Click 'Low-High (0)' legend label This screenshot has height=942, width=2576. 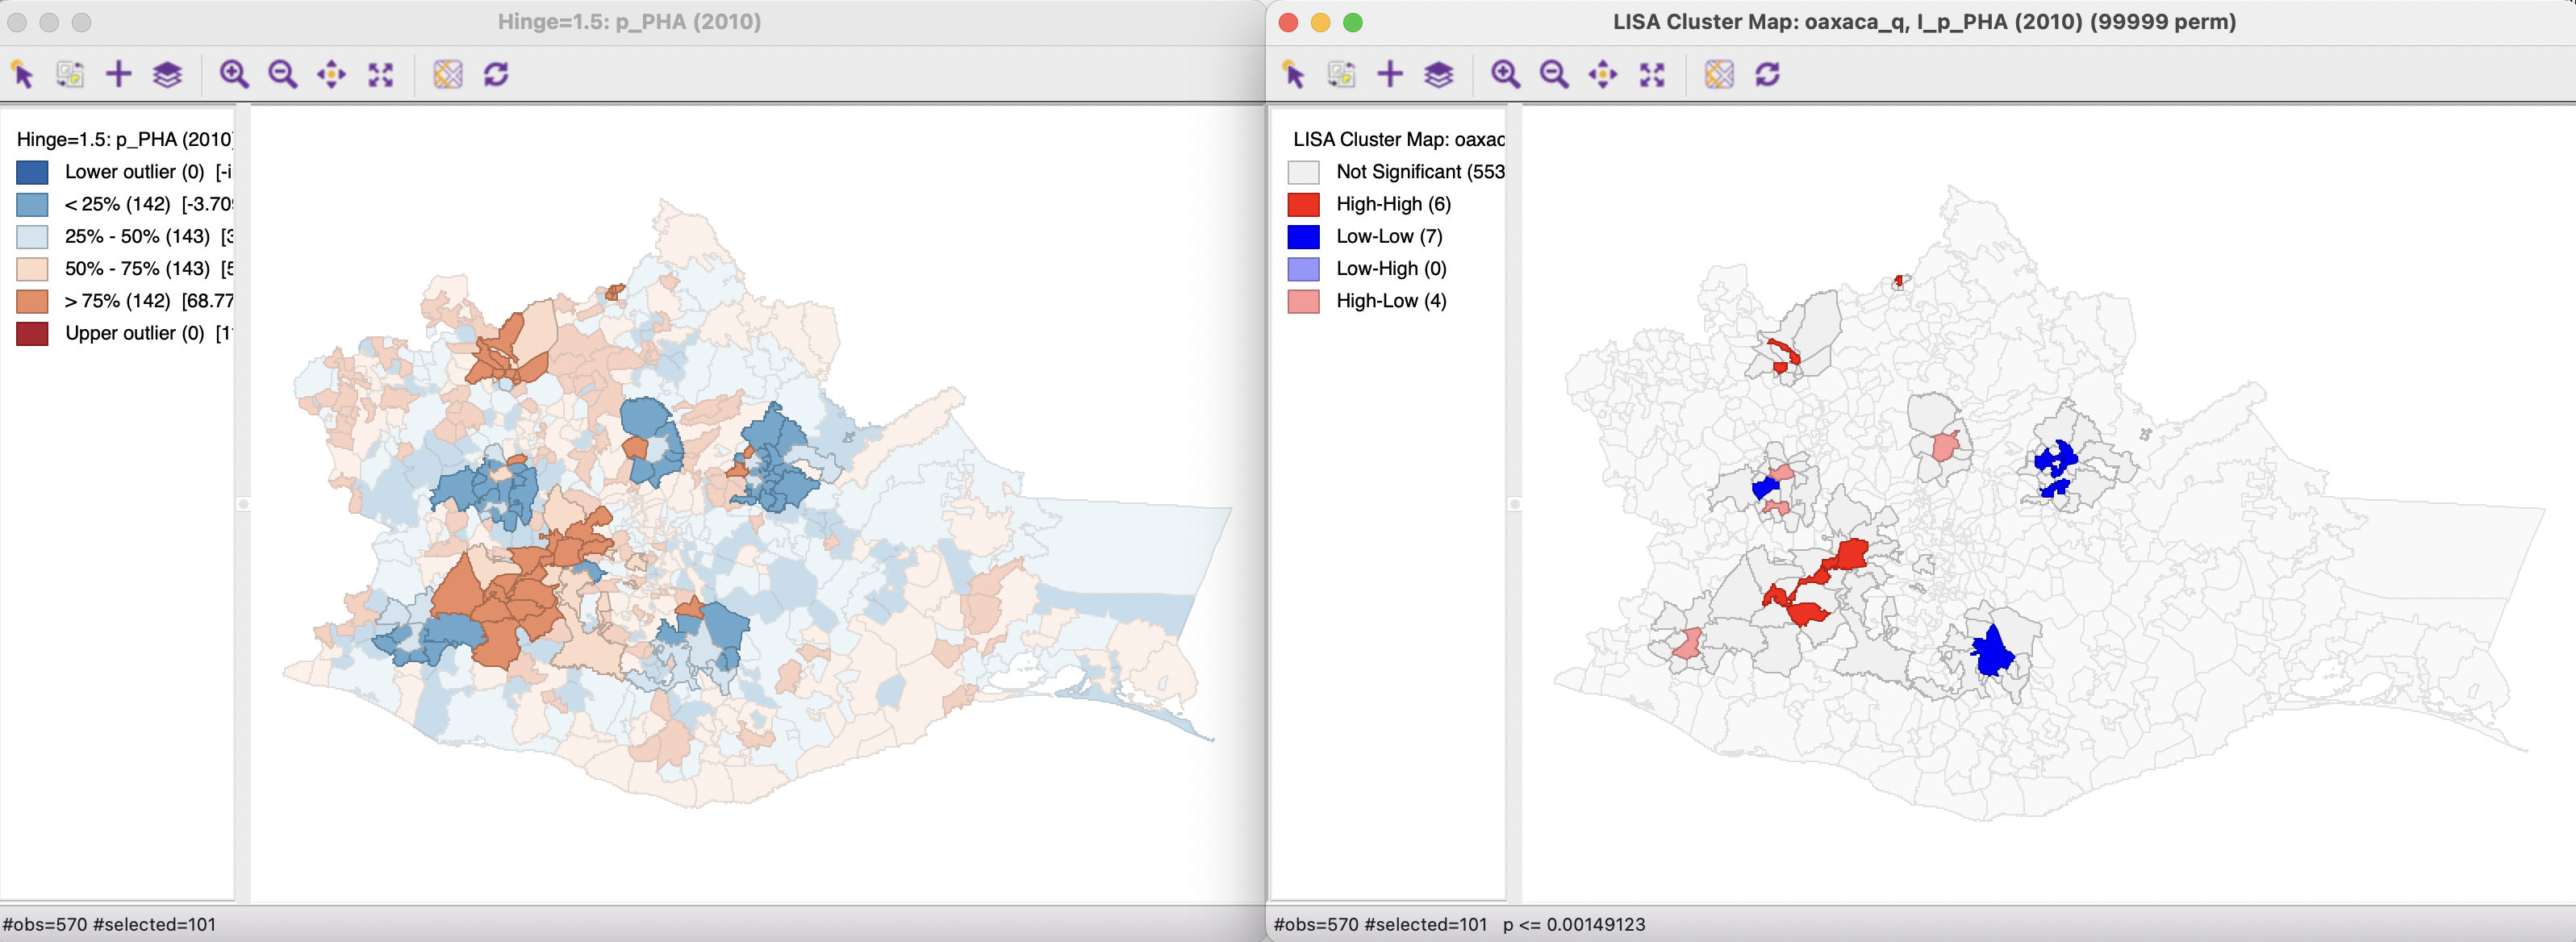pos(1391,268)
